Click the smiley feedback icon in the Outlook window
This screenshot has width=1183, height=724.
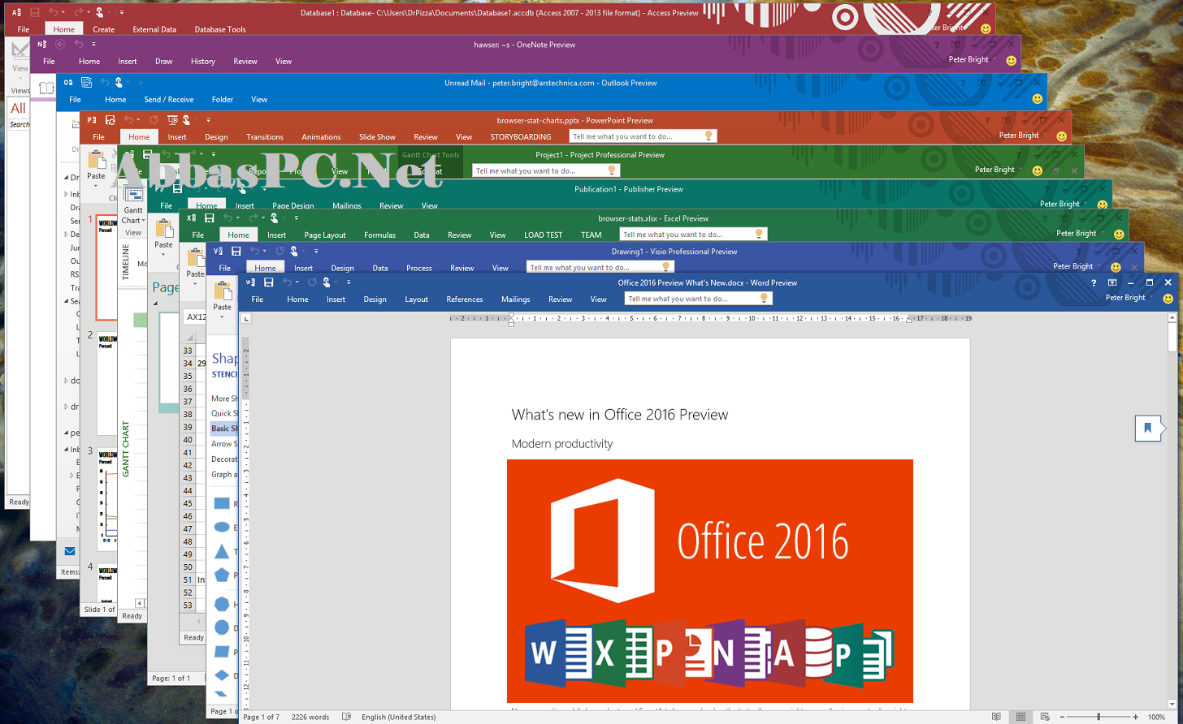click(x=1038, y=99)
